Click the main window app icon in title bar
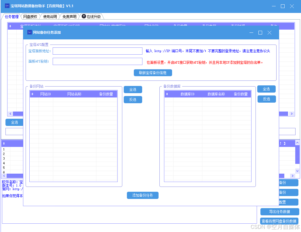Viewport: 301px width, 232px height. click(x=7, y=6)
